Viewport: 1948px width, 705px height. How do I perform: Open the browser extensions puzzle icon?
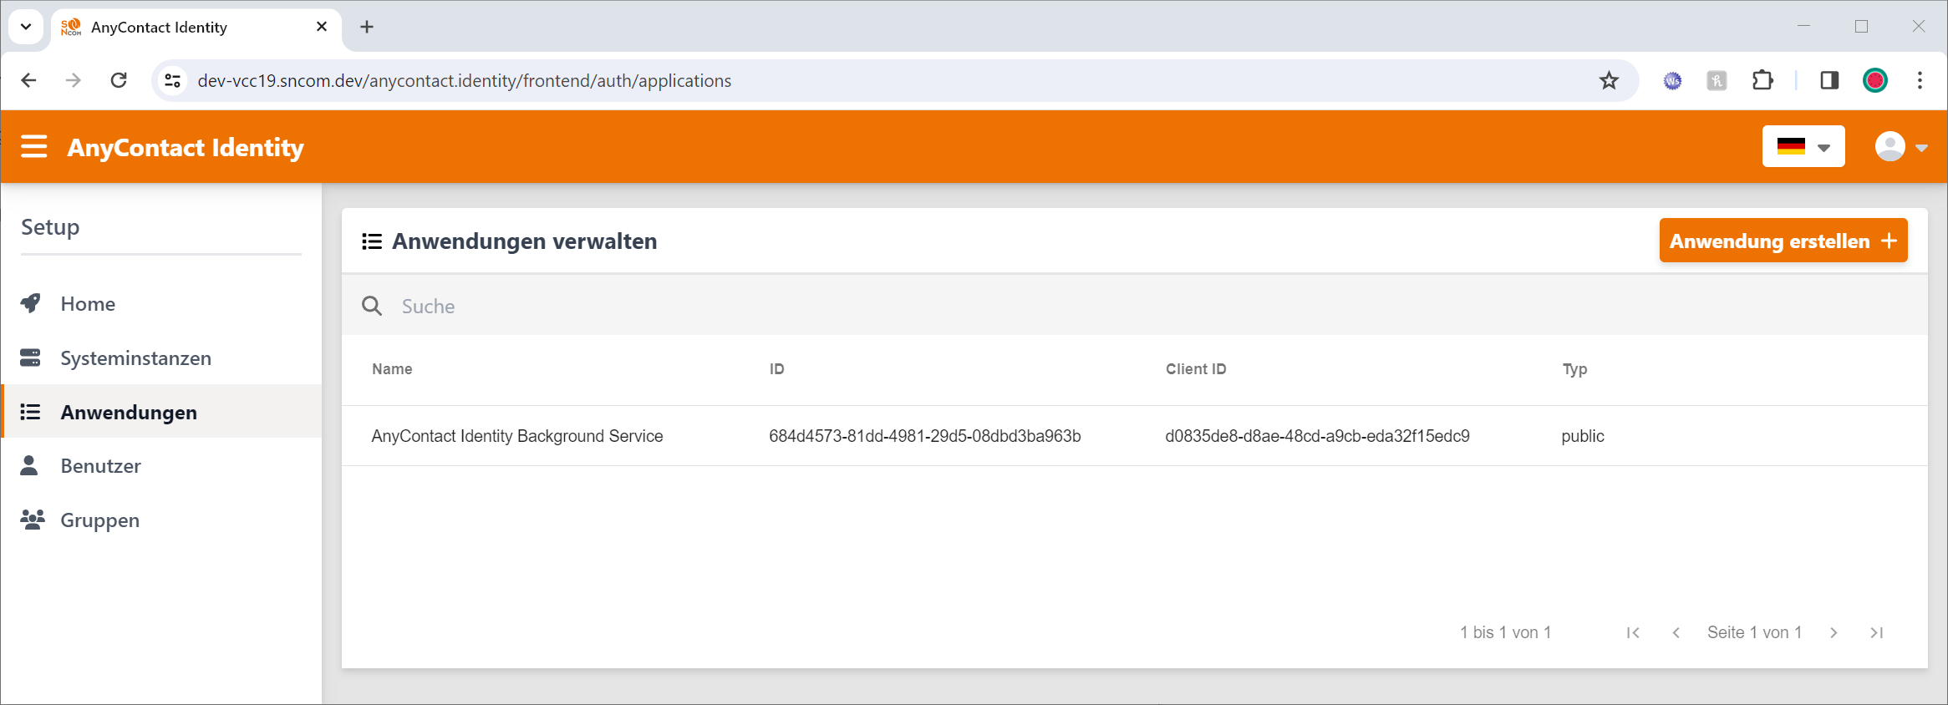click(x=1762, y=80)
